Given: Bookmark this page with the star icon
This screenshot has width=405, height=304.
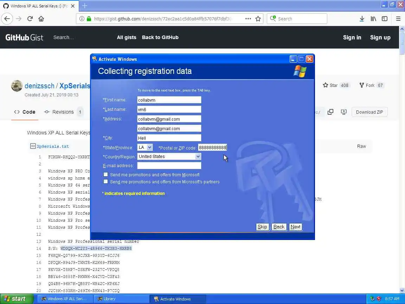Looking at the screenshot, I should pos(258,19).
